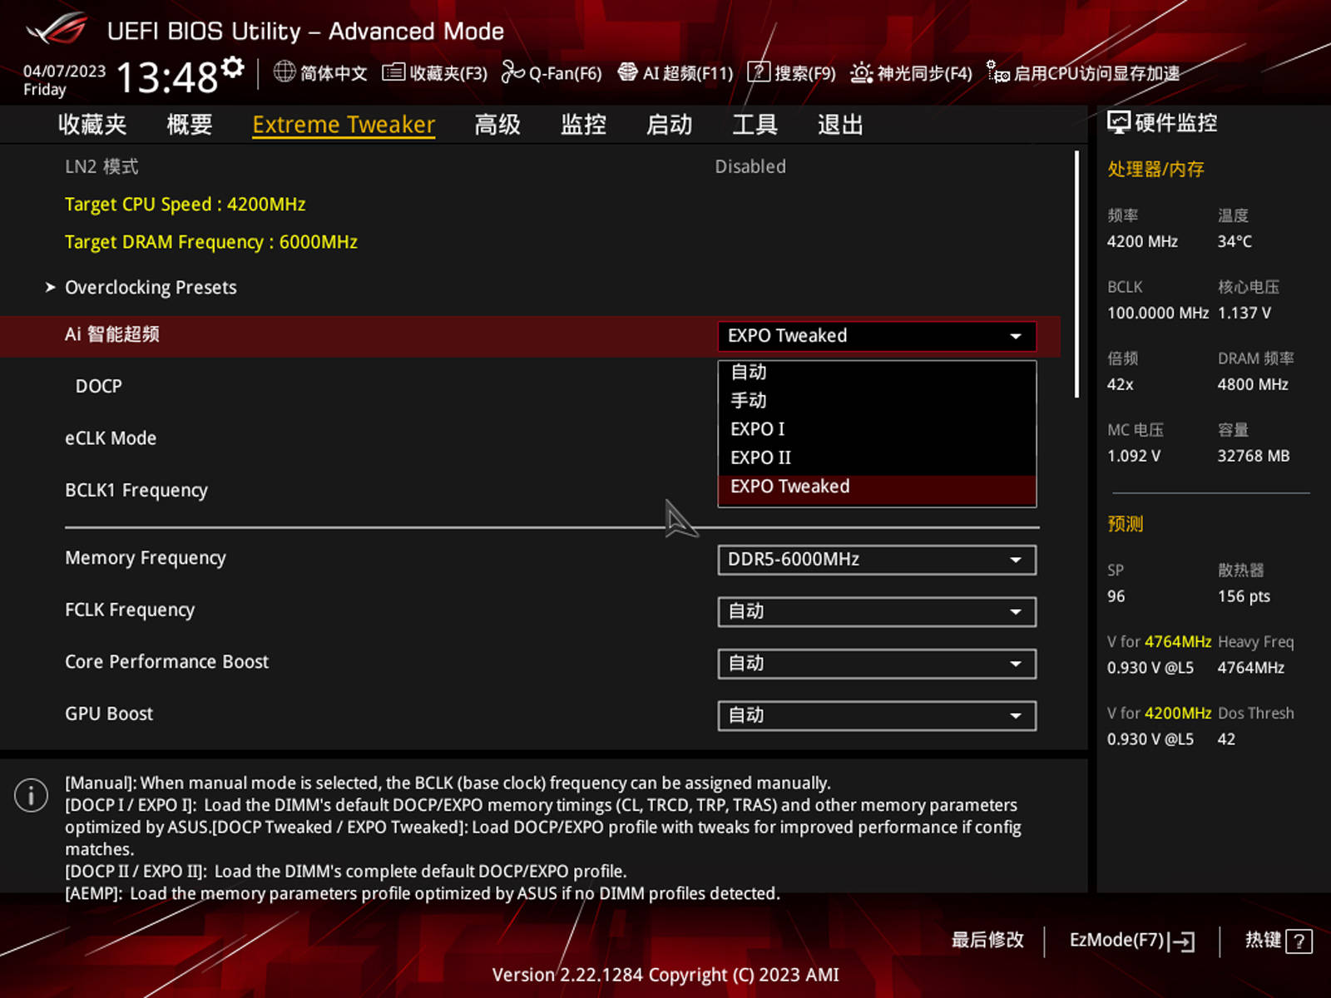Select the Extreme Tweaker tab
This screenshot has height=998, width=1331.
(344, 125)
